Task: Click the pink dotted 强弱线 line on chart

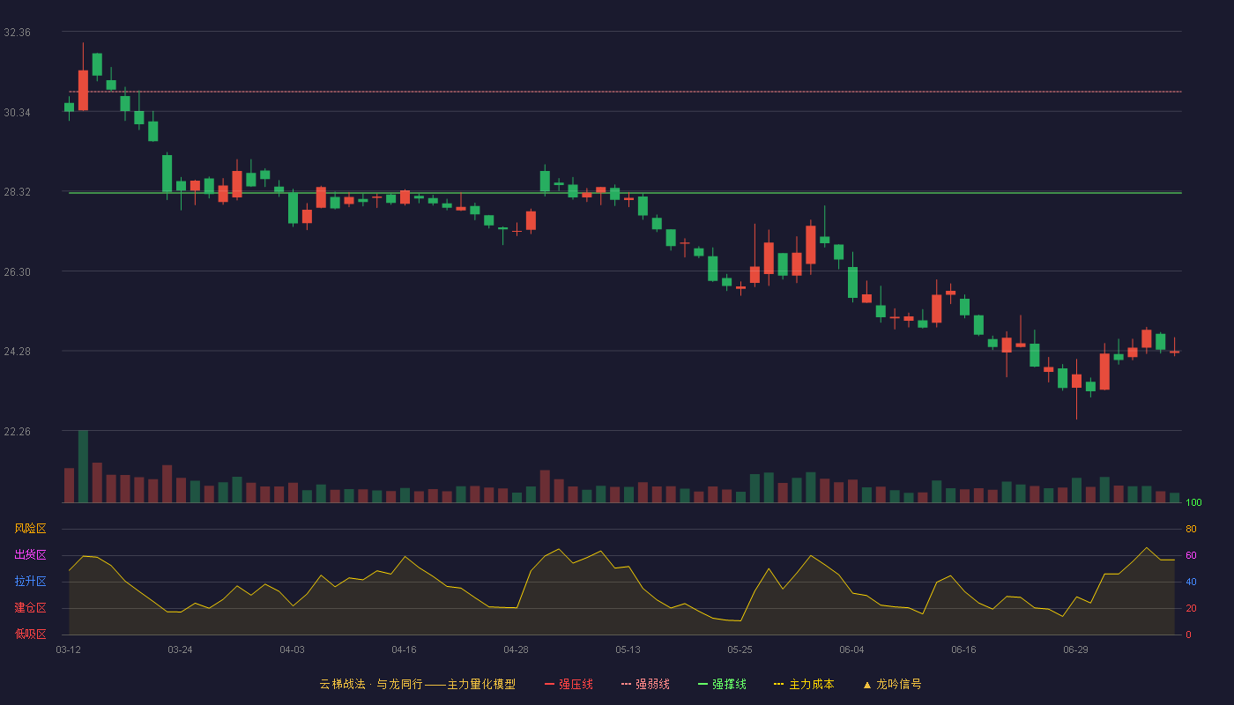Action: [625, 92]
